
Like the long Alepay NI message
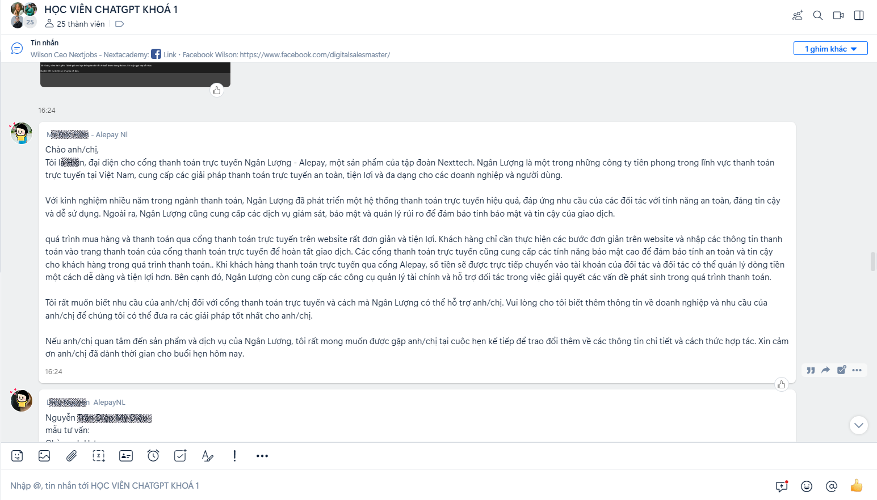click(x=782, y=384)
